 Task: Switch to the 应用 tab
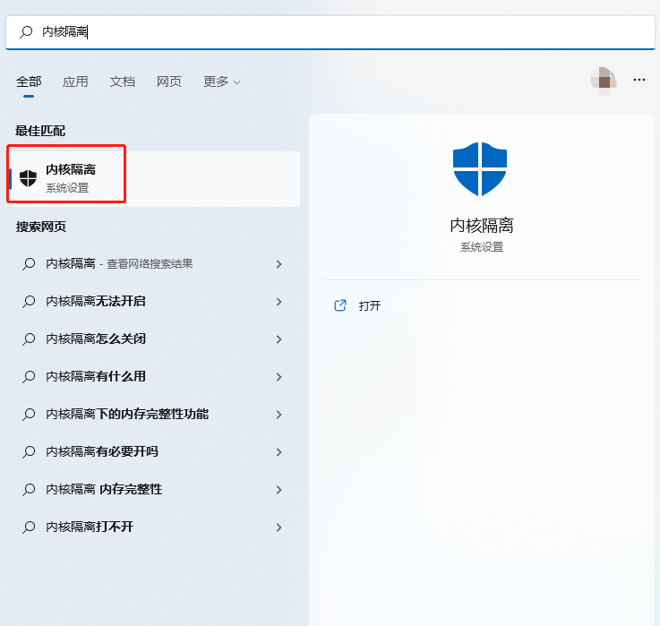(x=75, y=81)
